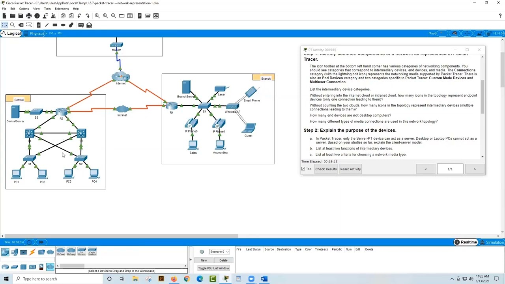The image size is (505, 284).
Task: Save the activity with the floppy icon
Action: pos(21,16)
